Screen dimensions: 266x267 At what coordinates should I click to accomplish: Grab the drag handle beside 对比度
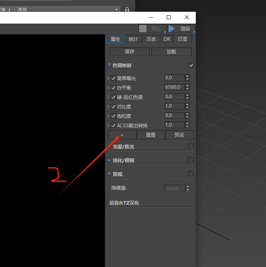[109, 106]
